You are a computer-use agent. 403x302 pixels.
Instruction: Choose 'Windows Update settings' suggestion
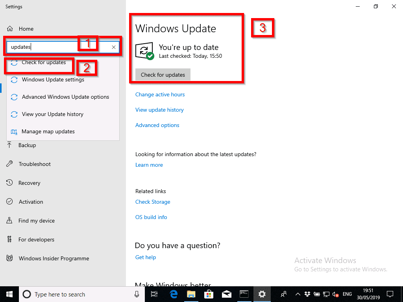pyautogui.click(x=53, y=79)
